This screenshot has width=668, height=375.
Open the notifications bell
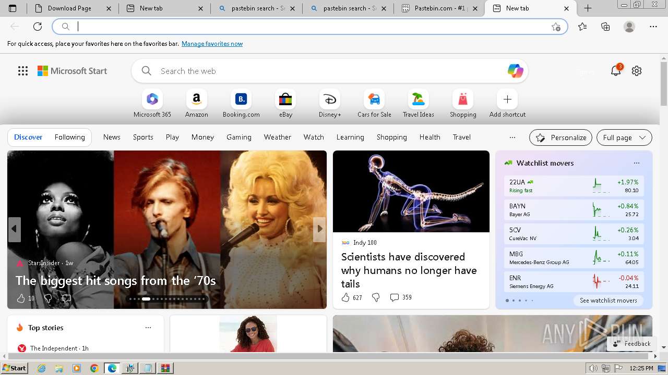(616, 71)
